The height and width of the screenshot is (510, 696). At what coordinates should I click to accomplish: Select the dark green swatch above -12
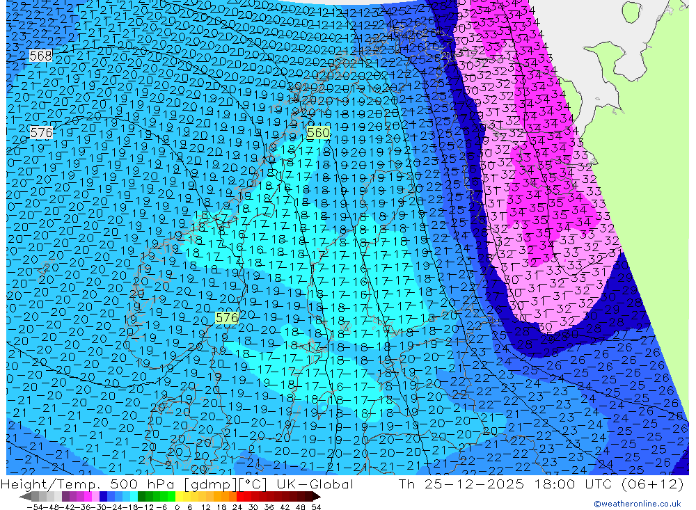(x=141, y=497)
